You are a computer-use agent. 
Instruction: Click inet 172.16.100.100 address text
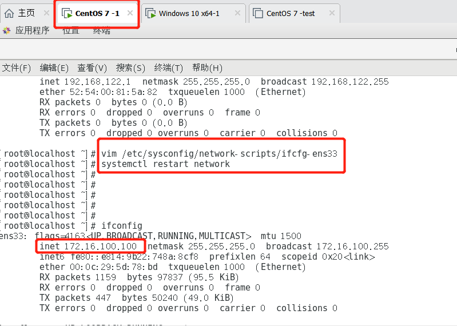click(88, 247)
